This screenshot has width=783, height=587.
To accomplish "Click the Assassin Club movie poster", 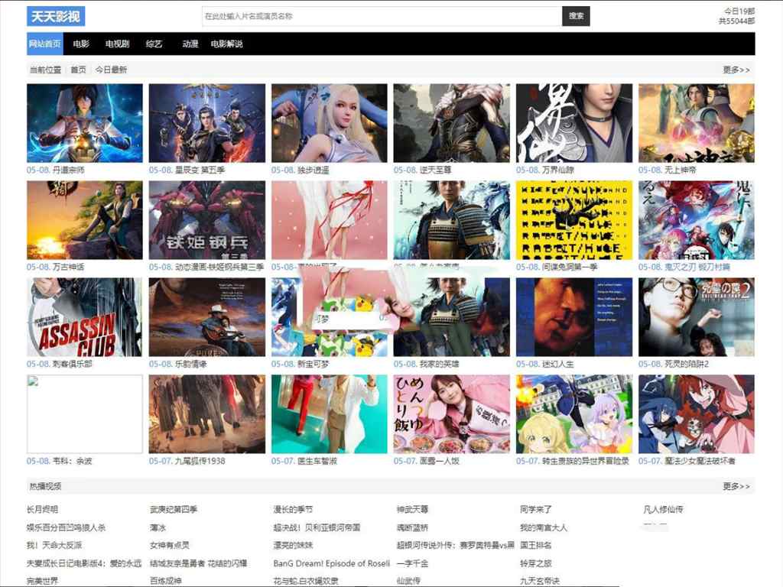I will 84,317.
